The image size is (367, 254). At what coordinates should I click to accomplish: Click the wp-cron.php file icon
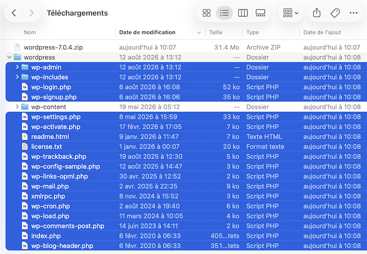[25, 206]
